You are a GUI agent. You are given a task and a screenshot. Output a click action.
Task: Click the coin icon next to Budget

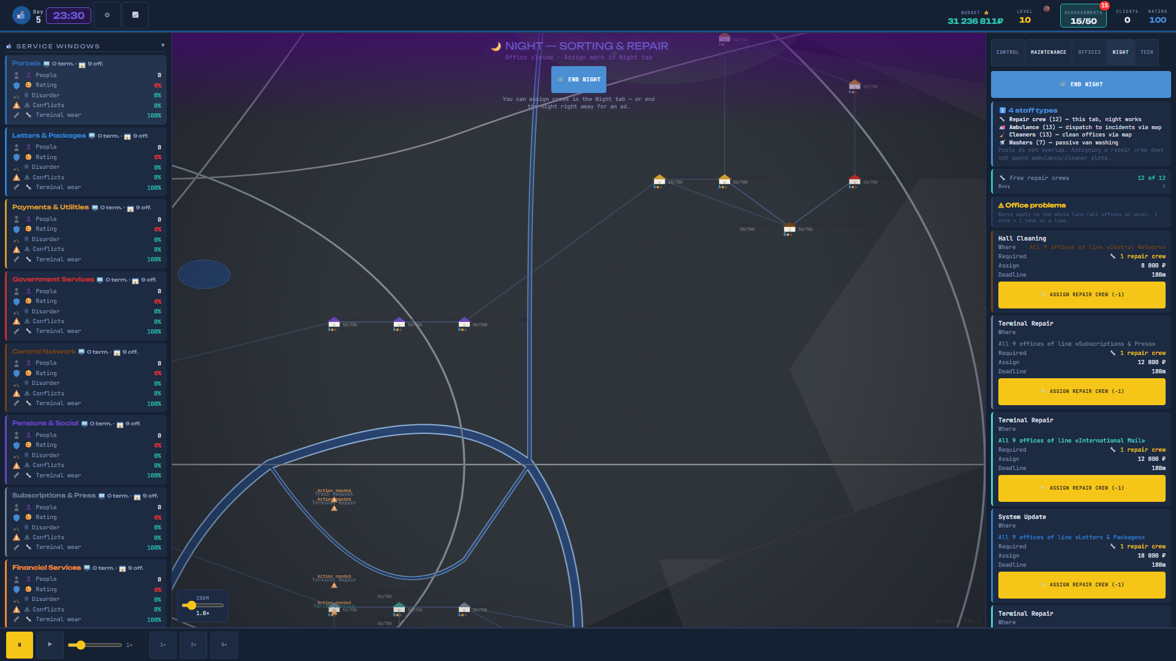986,12
